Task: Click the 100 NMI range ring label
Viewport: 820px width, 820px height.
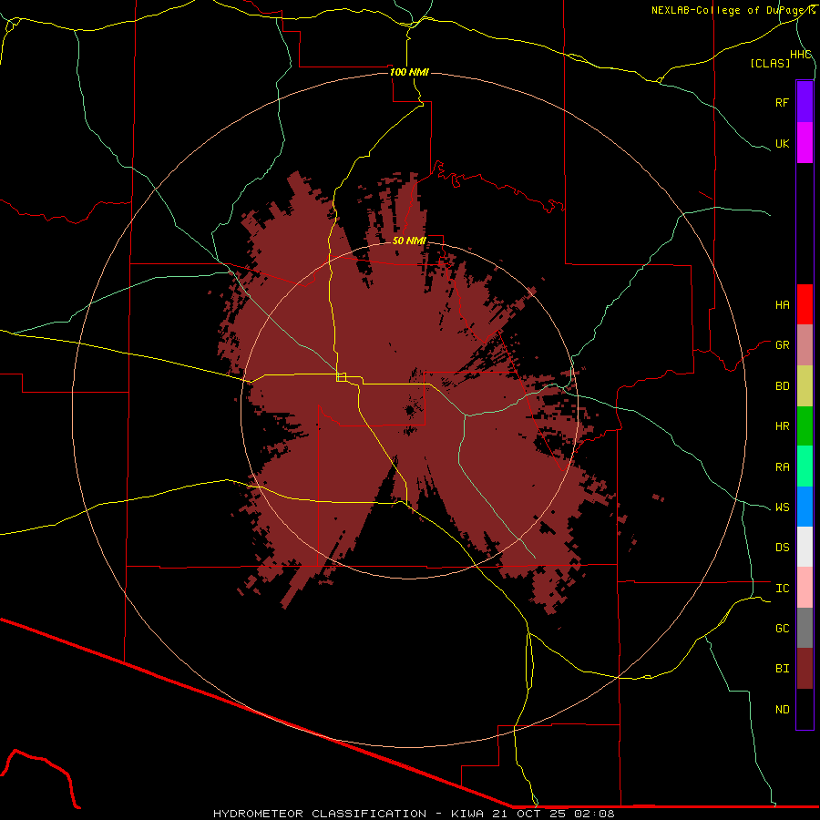Action: tap(409, 72)
